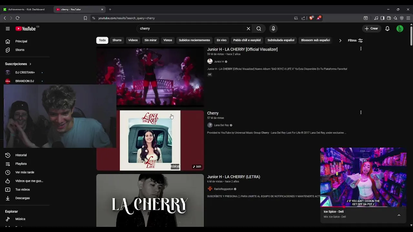This screenshot has width=413, height=232.
Task: Open the DJ CRISTIAN+ subscription
Action: coord(25,72)
